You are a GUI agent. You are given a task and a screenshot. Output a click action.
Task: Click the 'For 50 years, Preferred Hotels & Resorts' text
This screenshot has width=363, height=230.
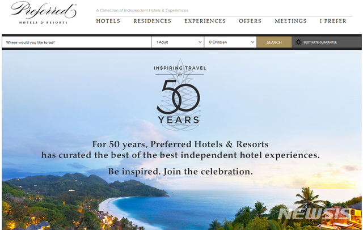[x=180, y=144]
